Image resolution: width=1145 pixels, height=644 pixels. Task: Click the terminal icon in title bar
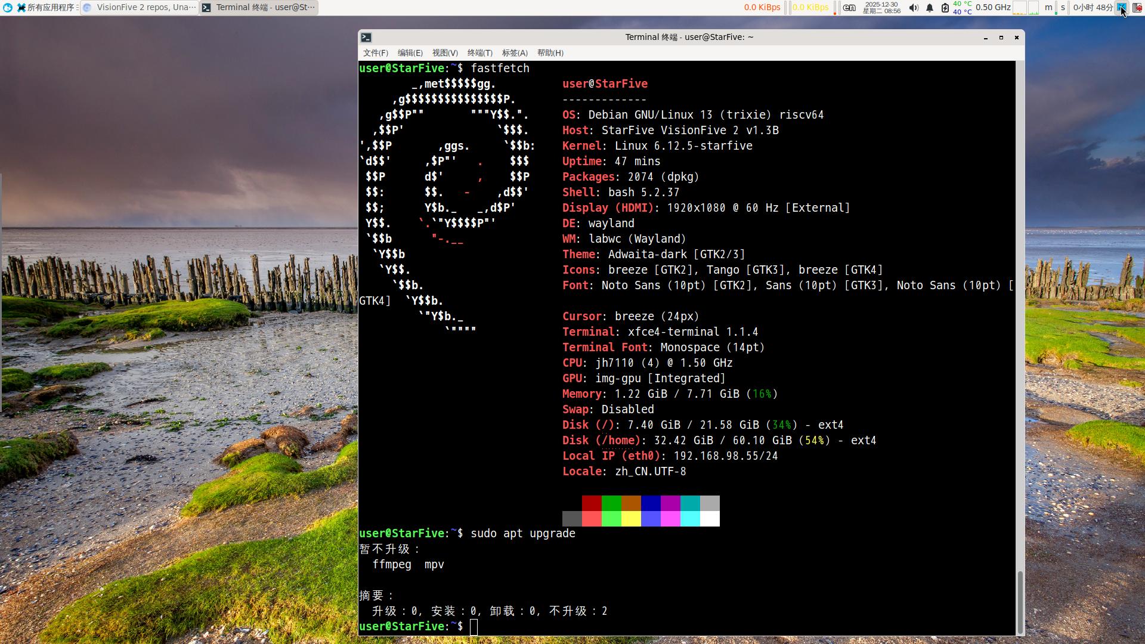[366, 37]
